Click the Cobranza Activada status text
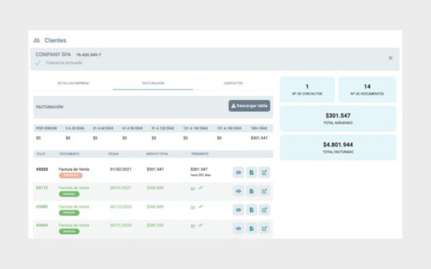 click(x=64, y=62)
